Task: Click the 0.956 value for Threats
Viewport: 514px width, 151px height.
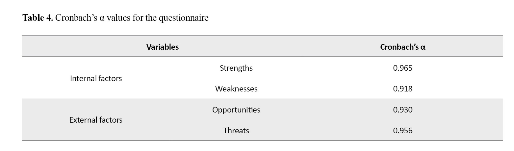Action: [x=402, y=131]
